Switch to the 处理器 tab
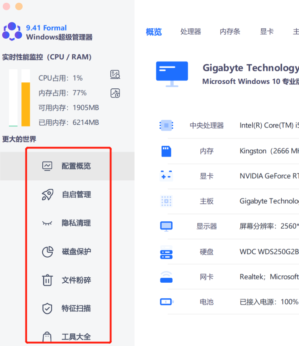Screen dimensions: 299x346 click(190, 31)
